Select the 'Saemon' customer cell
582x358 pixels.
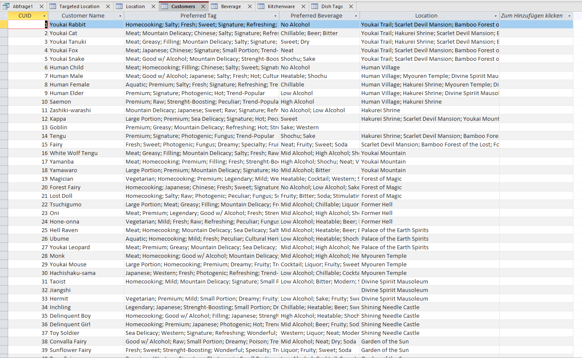click(x=86, y=101)
